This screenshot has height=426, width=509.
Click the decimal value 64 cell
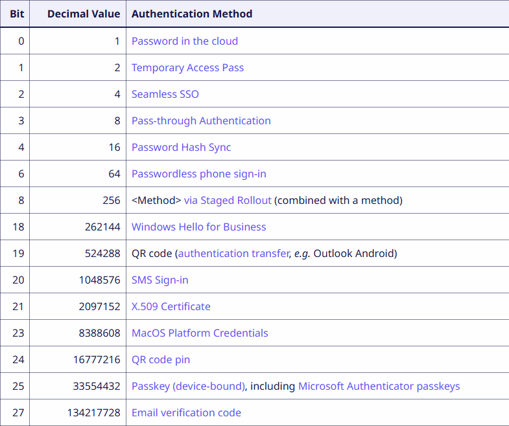(78, 174)
